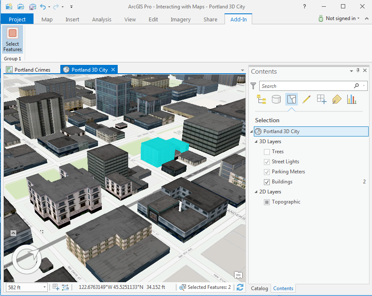Click the create bookmark icon near scale box
The width and height of the screenshot is (372, 296).
56,288
